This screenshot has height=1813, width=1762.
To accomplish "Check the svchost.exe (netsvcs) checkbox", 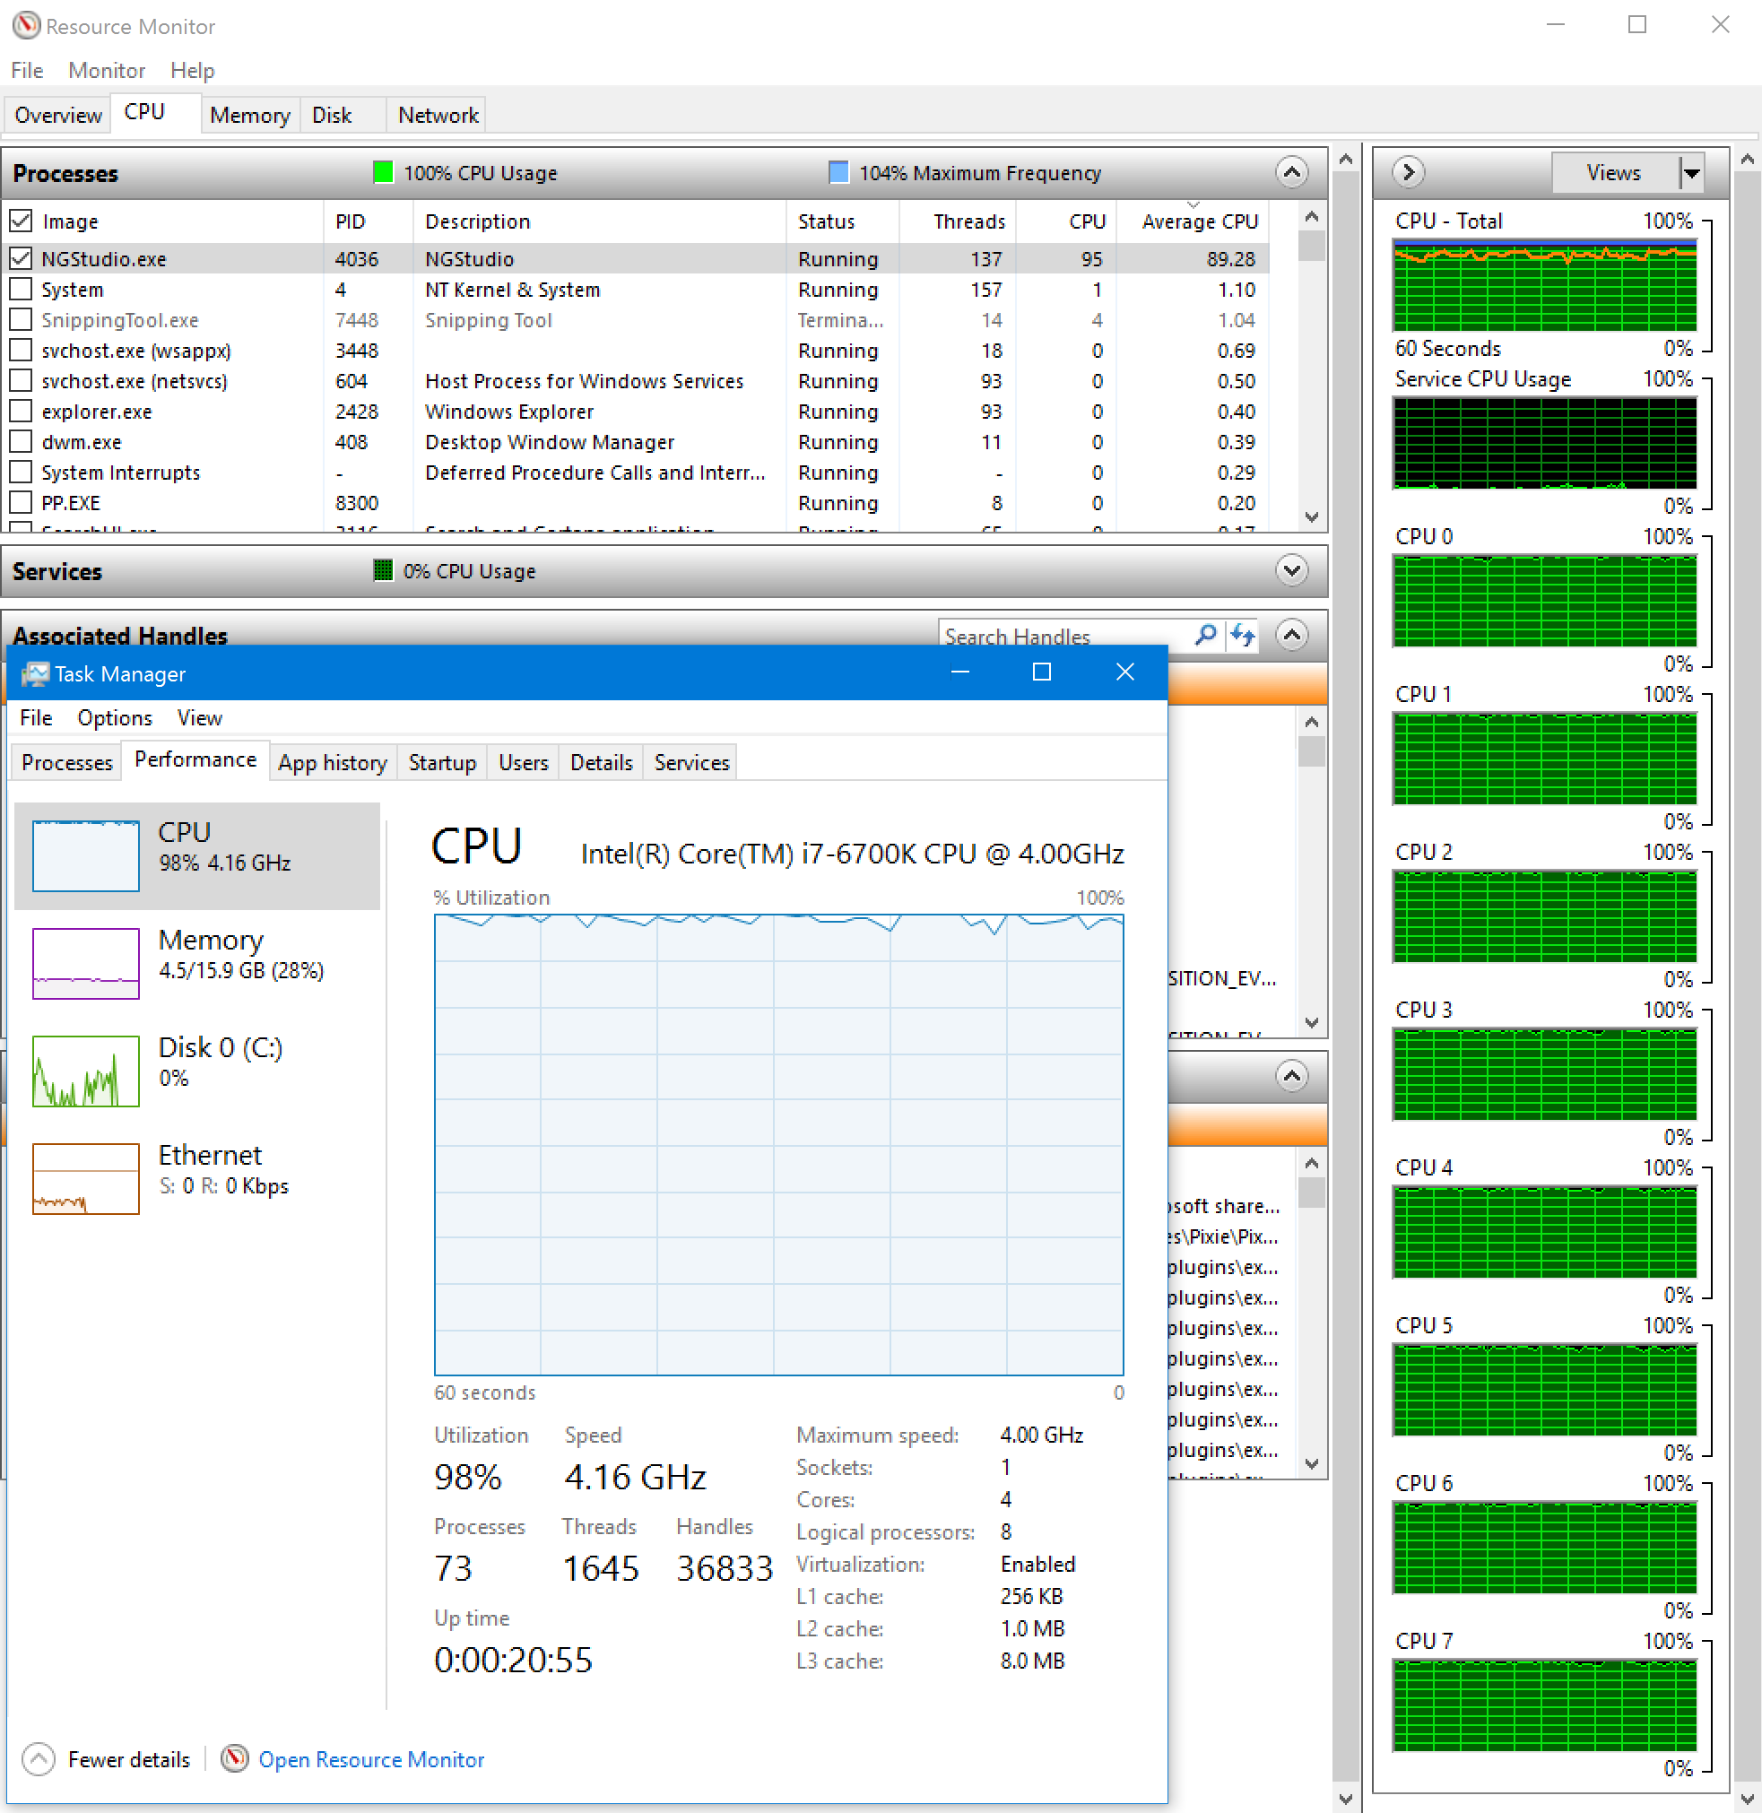I will point(21,381).
